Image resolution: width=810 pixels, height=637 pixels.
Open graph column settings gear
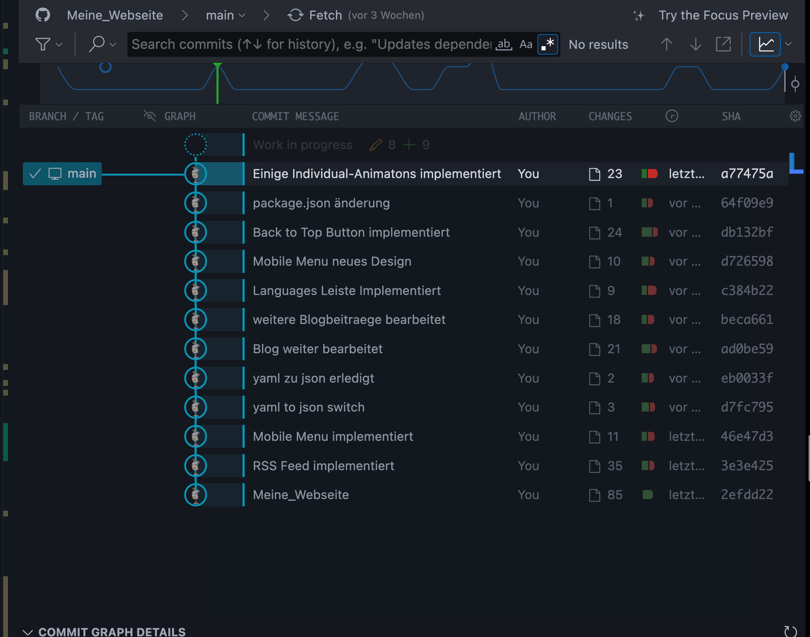tap(795, 116)
